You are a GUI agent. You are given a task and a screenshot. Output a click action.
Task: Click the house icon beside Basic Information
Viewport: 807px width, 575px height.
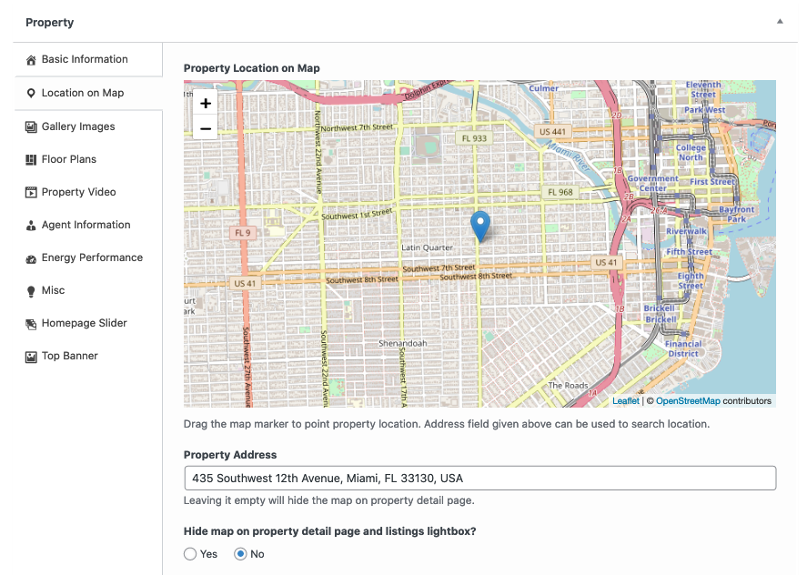(31, 60)
